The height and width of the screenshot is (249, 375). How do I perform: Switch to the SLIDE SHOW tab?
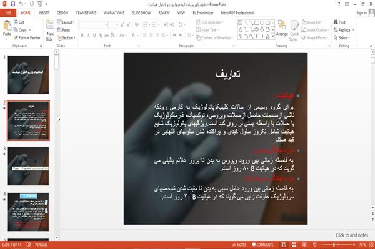click(x=141, y=13)
